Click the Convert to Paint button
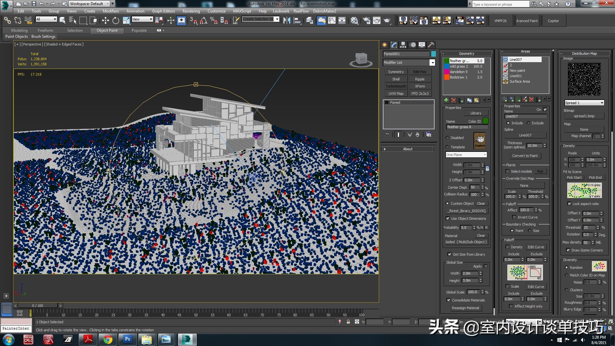Viewport: 615px width, 346px height. [525, 156]
